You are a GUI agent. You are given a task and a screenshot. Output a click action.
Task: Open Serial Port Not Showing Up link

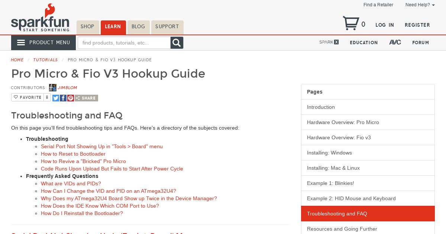(102, 146)
